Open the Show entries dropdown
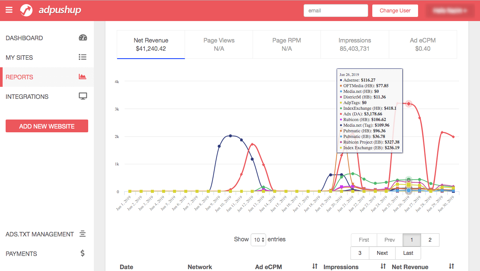 258,239
